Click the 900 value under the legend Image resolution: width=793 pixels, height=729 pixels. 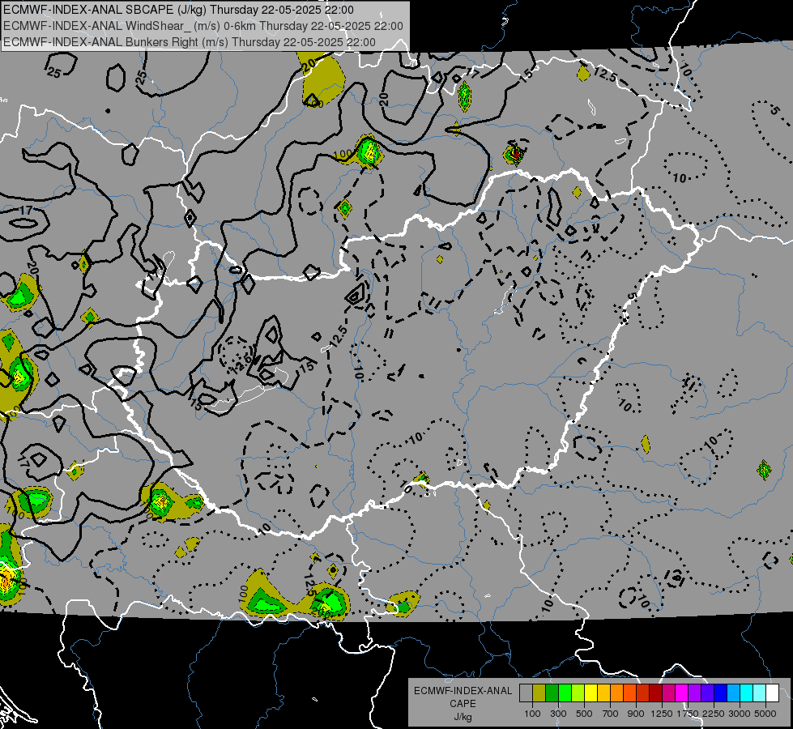click(x=636, y=714)
